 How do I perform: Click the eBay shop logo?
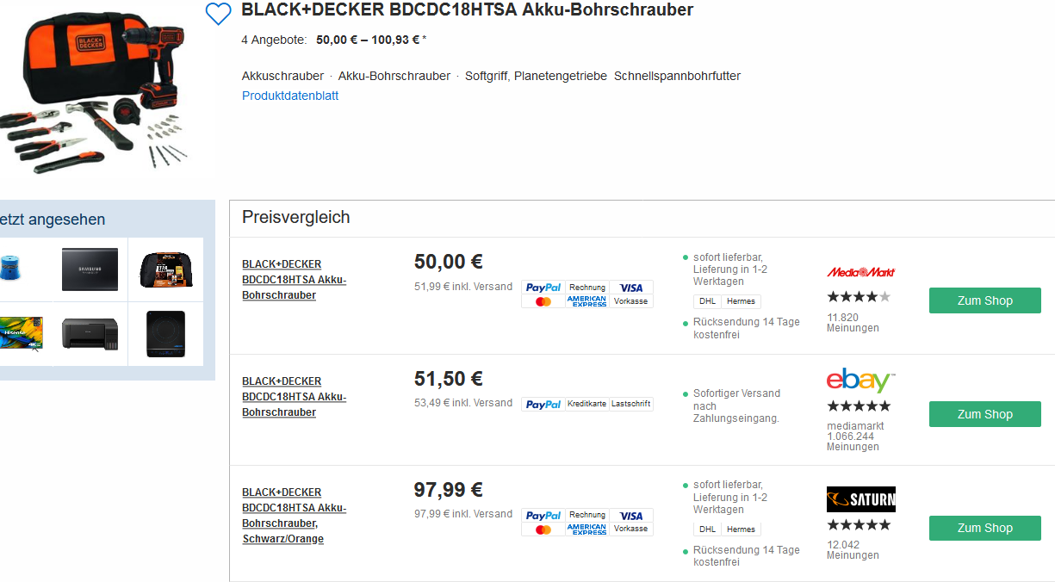click(x=860, y=381)
